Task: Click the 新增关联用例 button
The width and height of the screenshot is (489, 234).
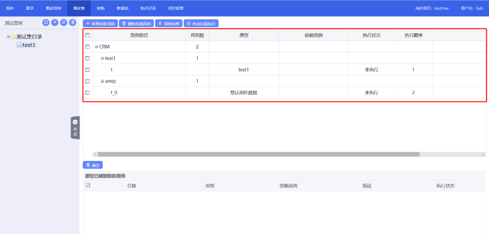Action: click(100, 24)
